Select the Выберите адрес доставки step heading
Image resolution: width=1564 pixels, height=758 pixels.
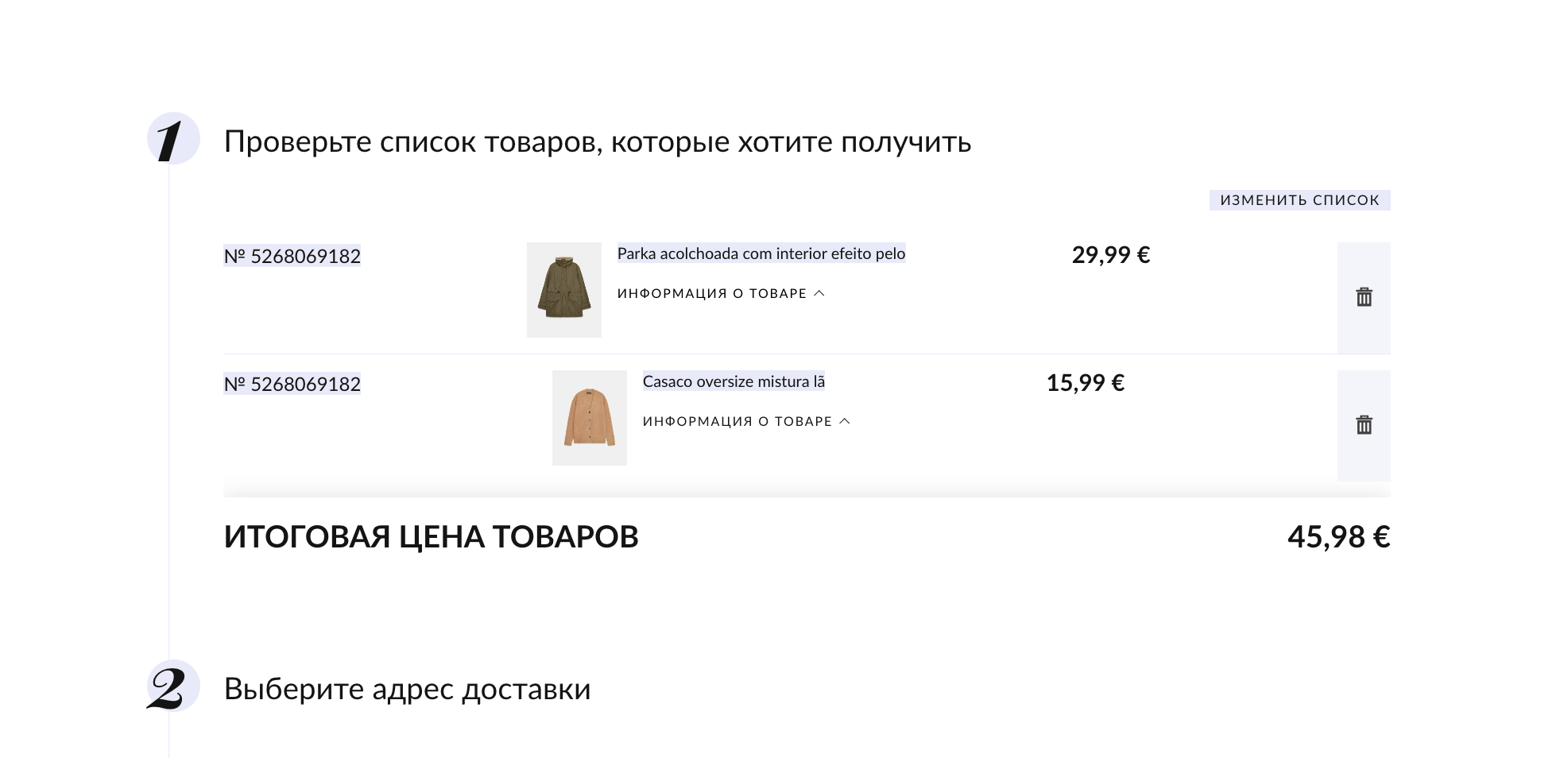point(407,689)
